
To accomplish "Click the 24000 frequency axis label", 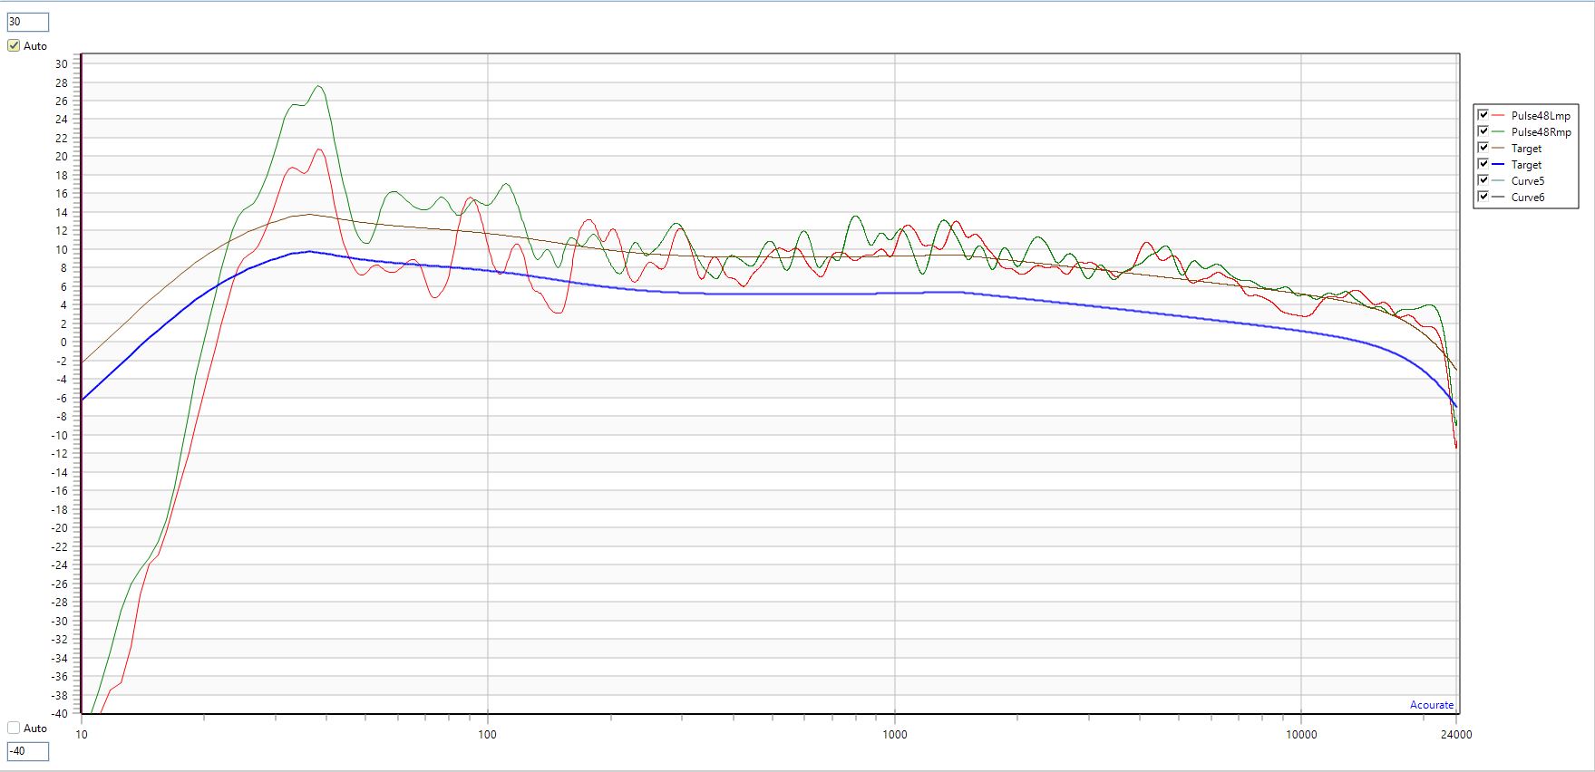I will [x=1457, y=735].
